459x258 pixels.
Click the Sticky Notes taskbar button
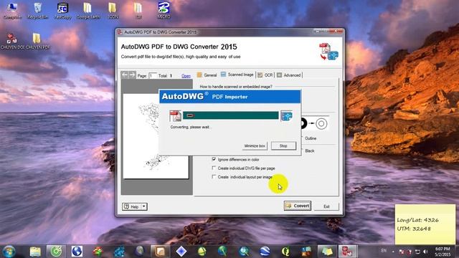[327, 252]
